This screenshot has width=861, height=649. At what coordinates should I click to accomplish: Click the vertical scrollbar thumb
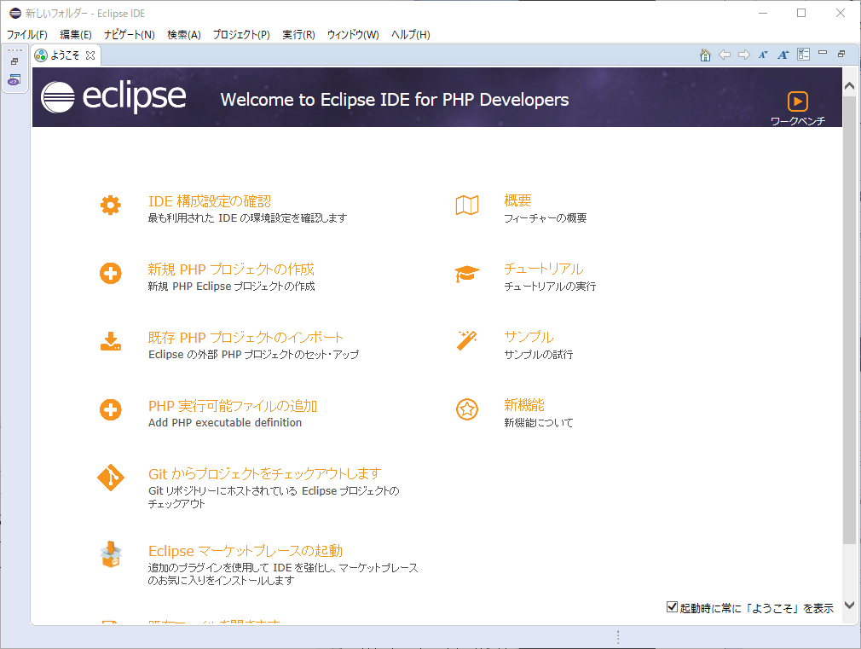849,321
